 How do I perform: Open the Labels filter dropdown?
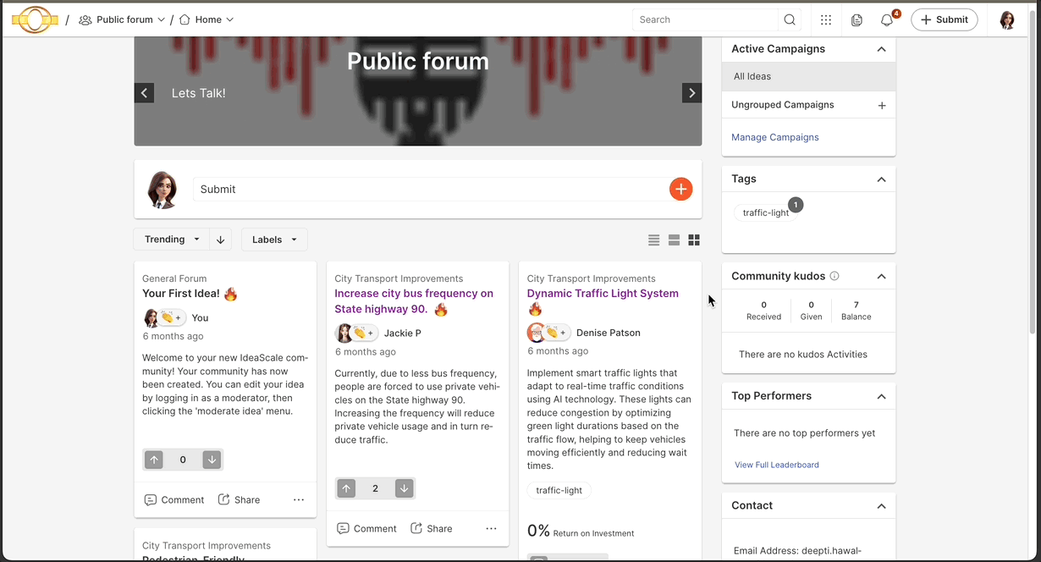point(274,240)
